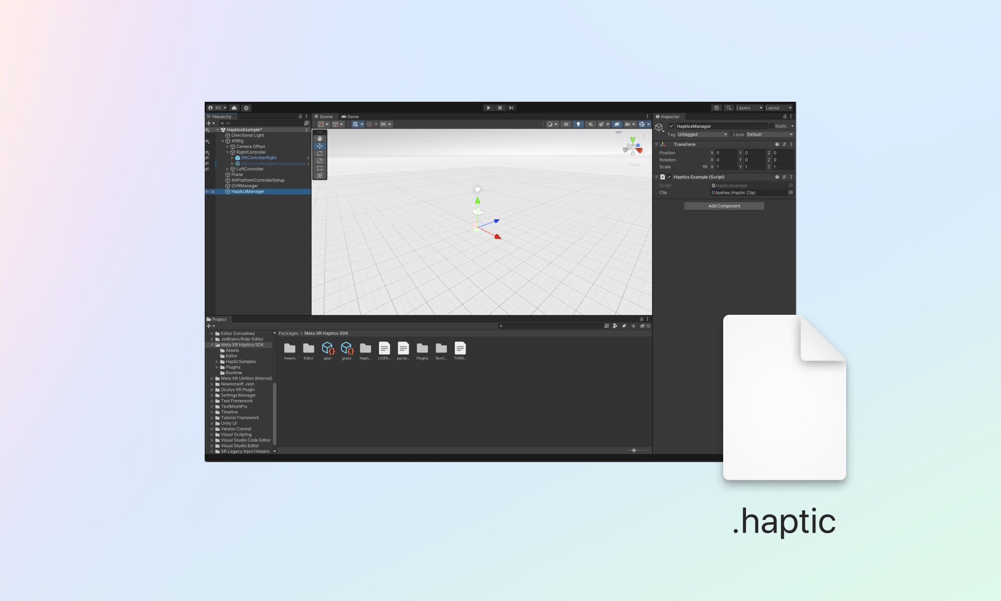
Task: Click the Pause button
Action: (x=500, y=108)
